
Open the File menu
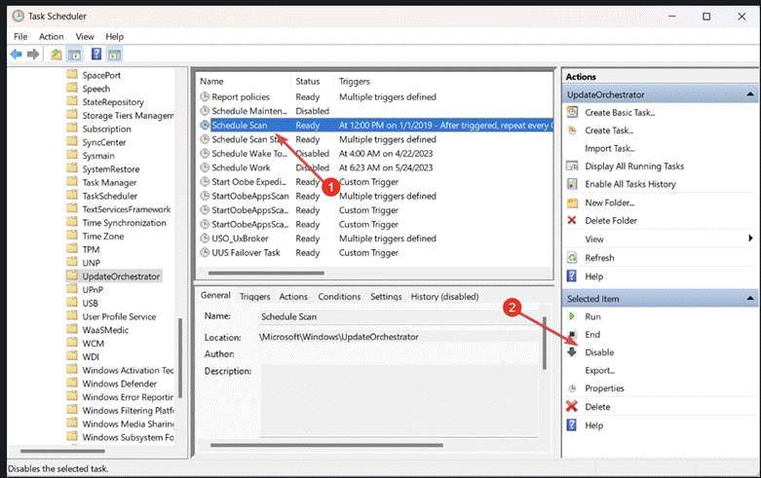[x=20, y=37]
